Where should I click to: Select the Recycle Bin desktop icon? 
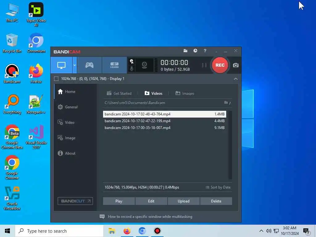(12, 43)
